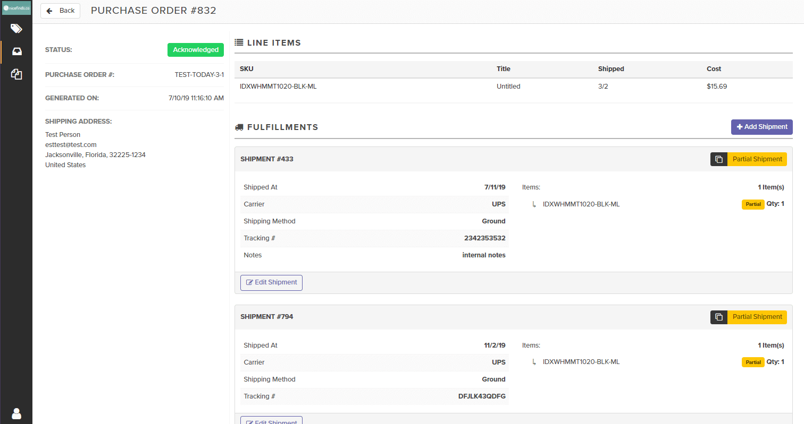Click tracking number DFJLK43QDFG
This screenshot has width=804, height=424.
click(x=482, y=396)
